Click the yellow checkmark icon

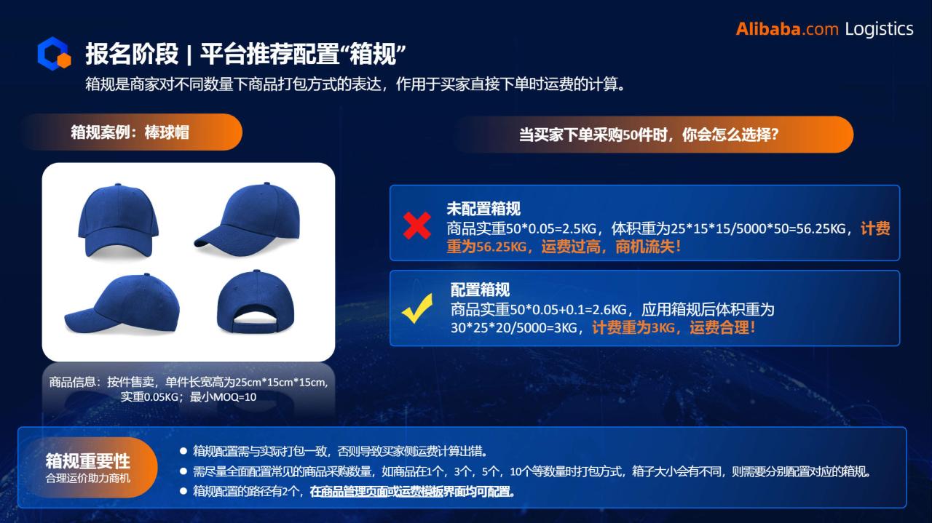click(x=417, y=309)
